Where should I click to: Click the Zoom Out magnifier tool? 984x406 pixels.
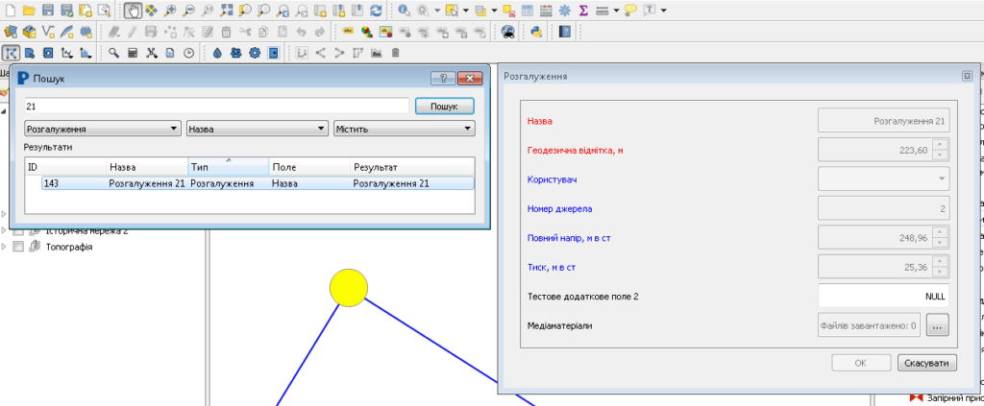pos(188,10)
